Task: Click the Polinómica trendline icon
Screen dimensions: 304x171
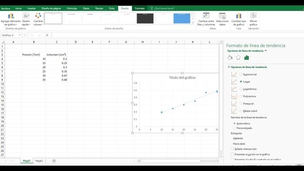Action: [x=234, y=96]
